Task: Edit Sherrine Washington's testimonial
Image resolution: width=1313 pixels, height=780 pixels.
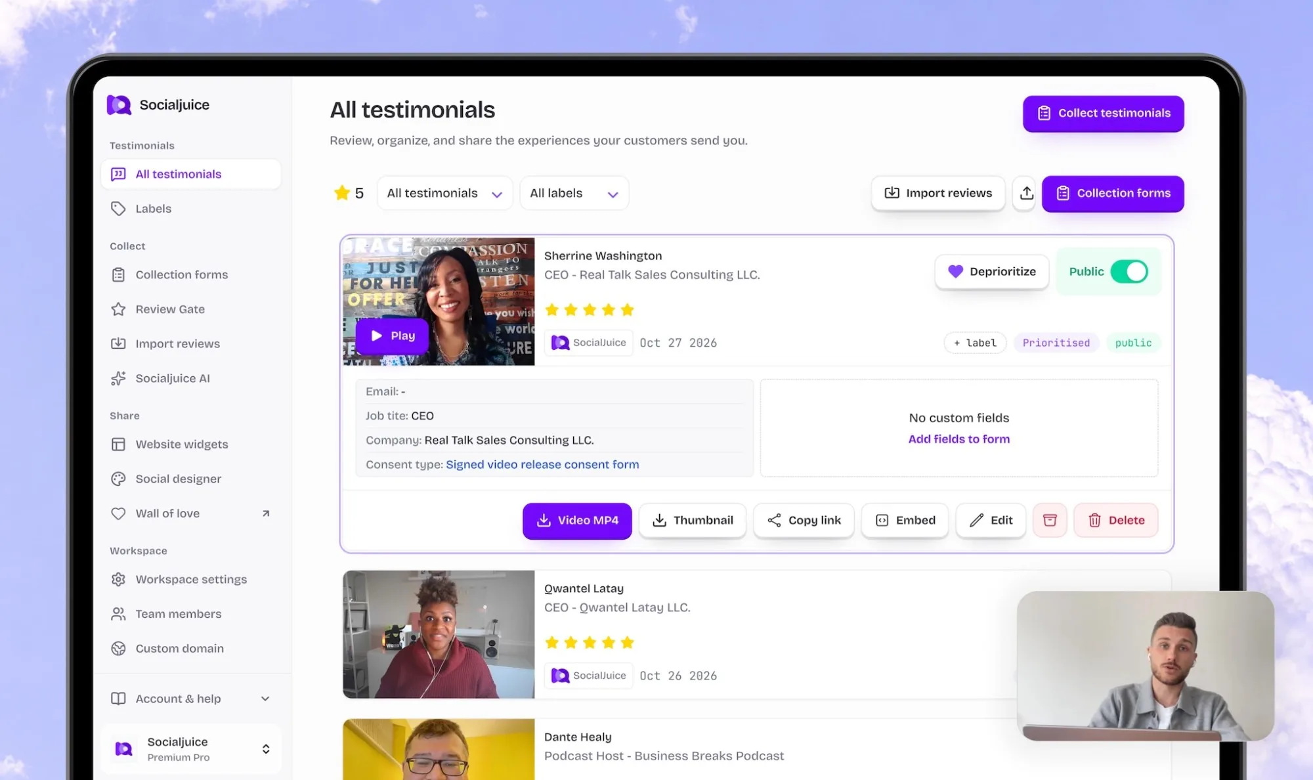Action: pos(991,521)
